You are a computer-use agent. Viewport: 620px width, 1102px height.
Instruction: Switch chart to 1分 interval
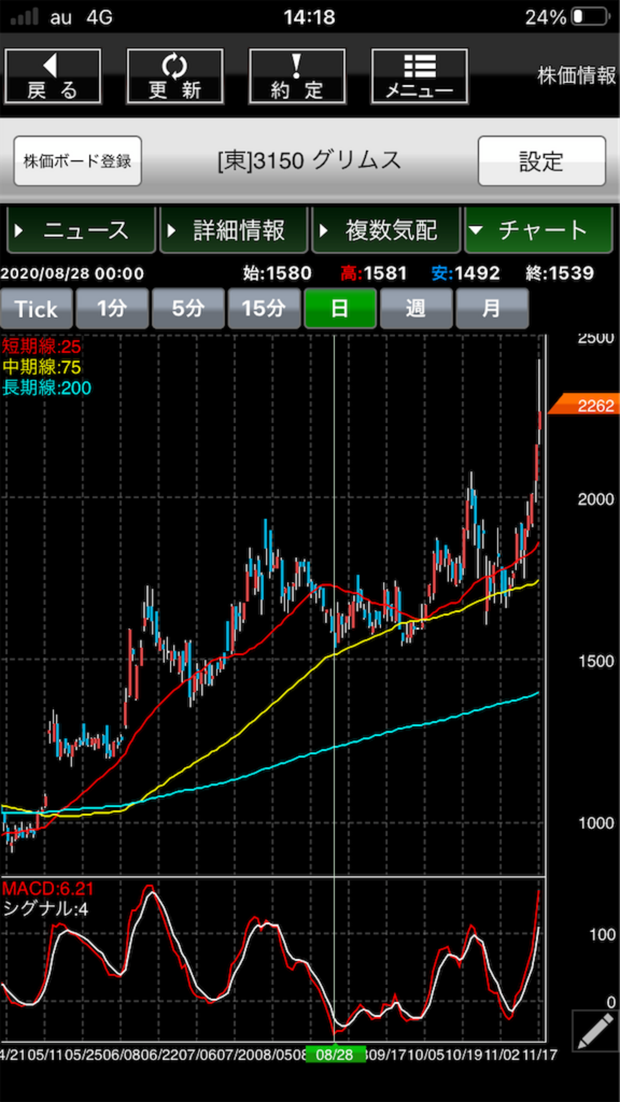click(112, 309)
